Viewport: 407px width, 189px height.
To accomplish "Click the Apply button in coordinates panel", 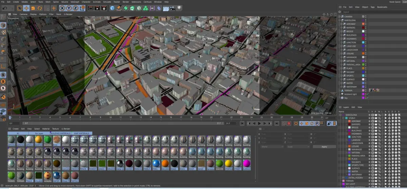I will 324,147.
